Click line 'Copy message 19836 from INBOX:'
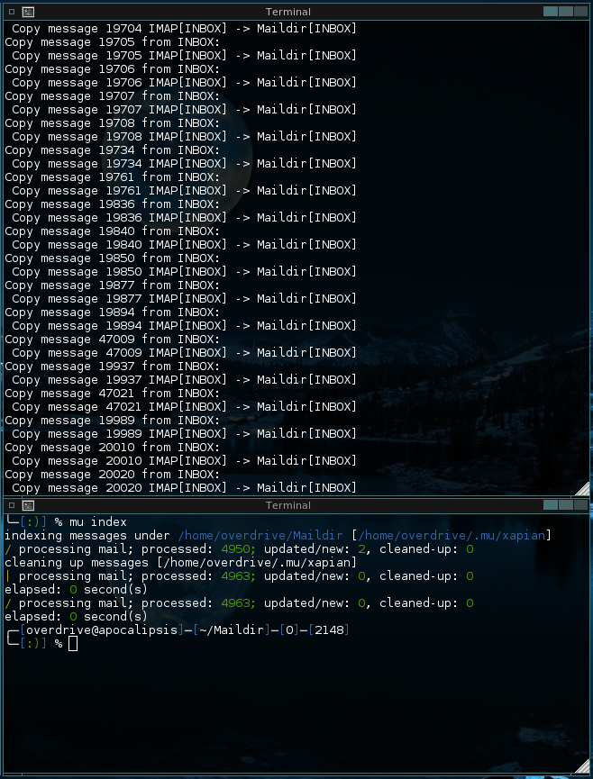The image size is (593, 779). click(113, 204)
